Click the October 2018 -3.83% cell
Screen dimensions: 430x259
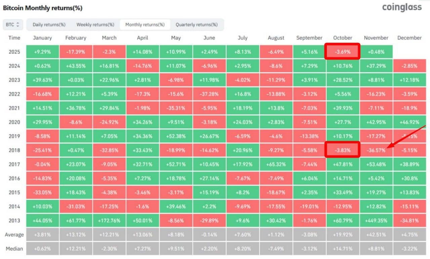point(342,150)
